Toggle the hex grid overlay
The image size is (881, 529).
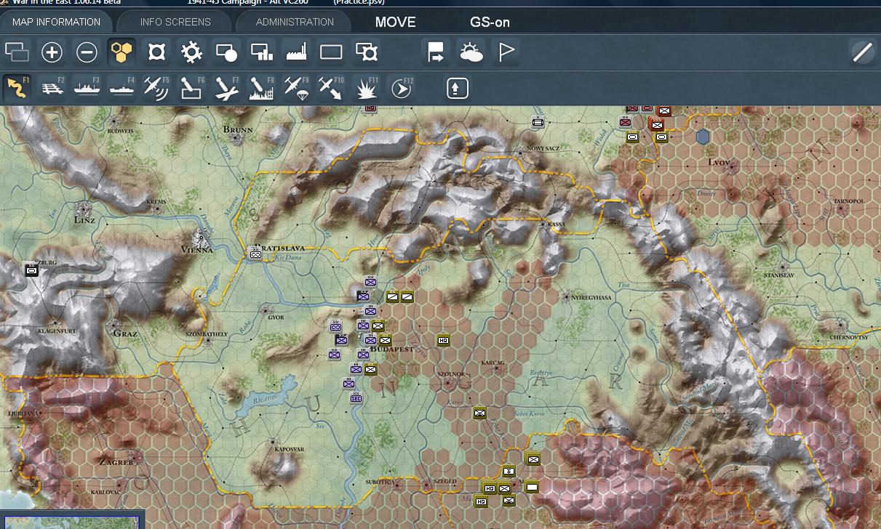point(121,52)
